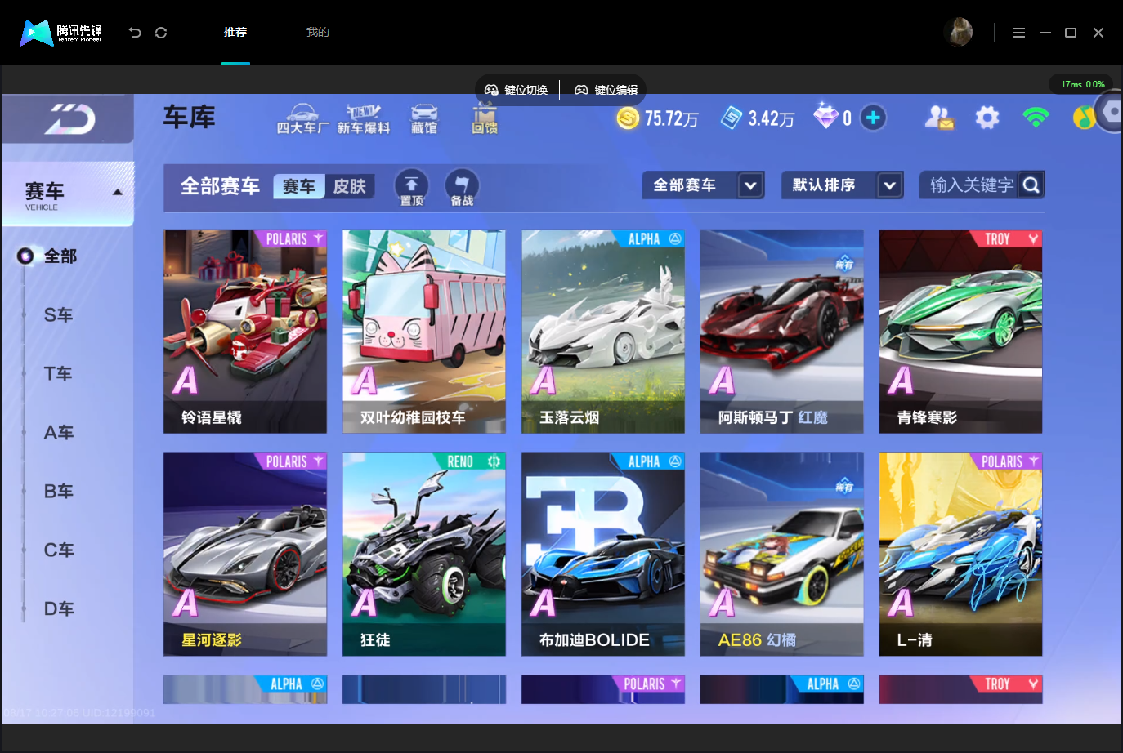Screen dimensions: 1123x753
Task: Click the 备战 battle-ready flag button
Action: click(462, 188)
